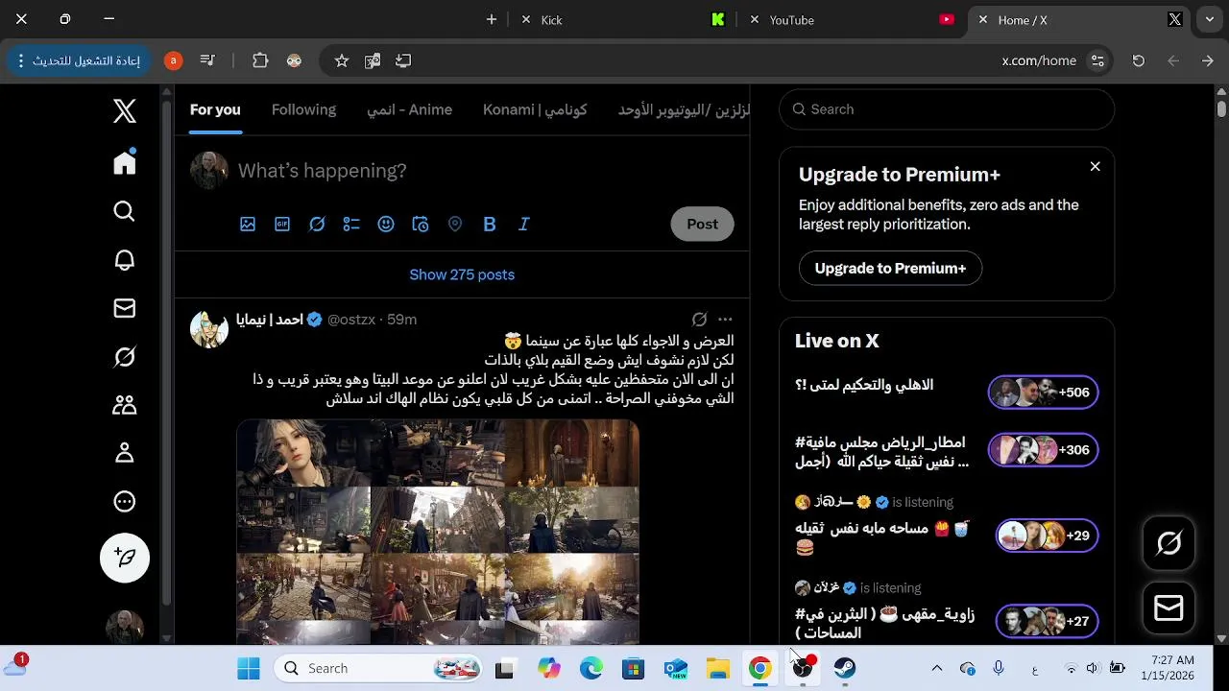Viewport: 1229px width, 691px height.
Task: Open Explore search icon in sidebar
Action: pos(125,211)
